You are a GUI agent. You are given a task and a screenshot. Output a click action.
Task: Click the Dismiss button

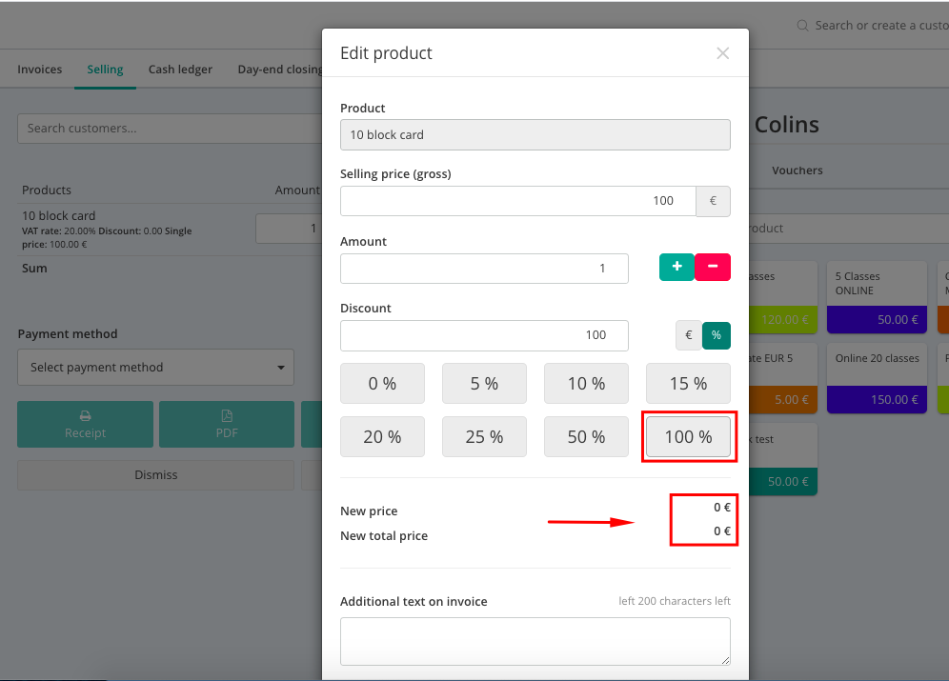[155, 474]
